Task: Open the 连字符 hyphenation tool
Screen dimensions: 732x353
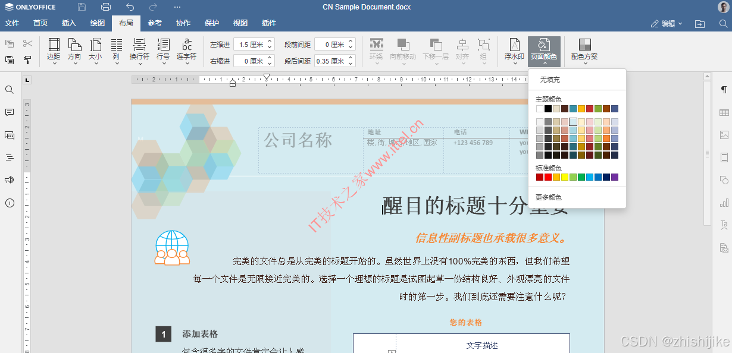Action: [x=186, y=51]
